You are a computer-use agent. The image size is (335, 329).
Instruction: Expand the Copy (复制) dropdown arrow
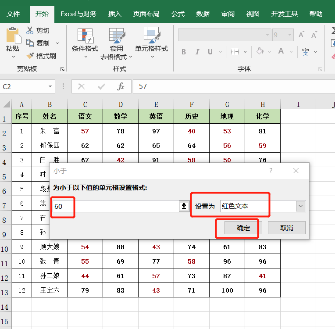[x=57, y=43]
